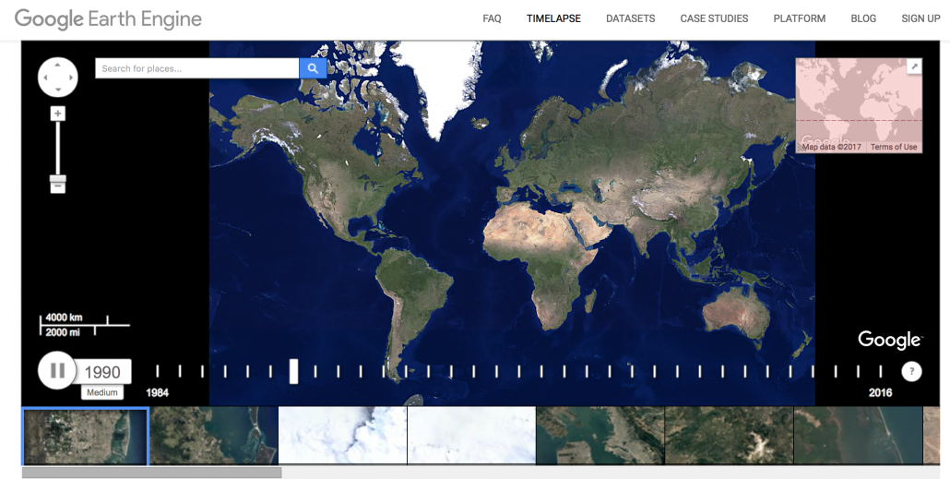
Task: Click the white timeline slider handle
Action: pyautogui.click(x=293, y=371)
